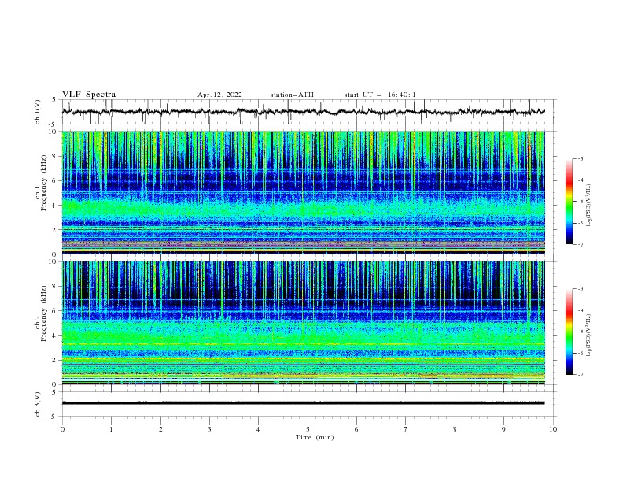
Task: Click the "start UT = 16:40:1" text
Action: pos(380,95)
